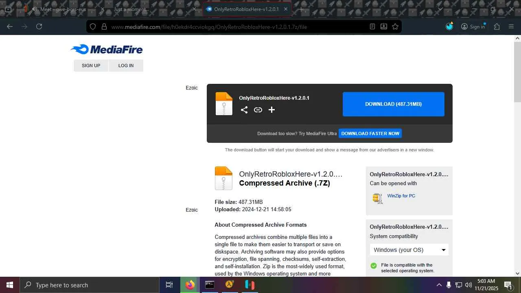Screen dimensions: 521x293
Task: Click the Windows taskbar search box
Action: 90,285
